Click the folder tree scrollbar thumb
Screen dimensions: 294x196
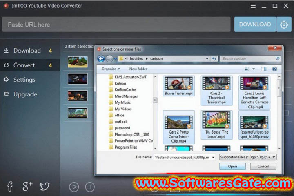click(x=155, y=100)
